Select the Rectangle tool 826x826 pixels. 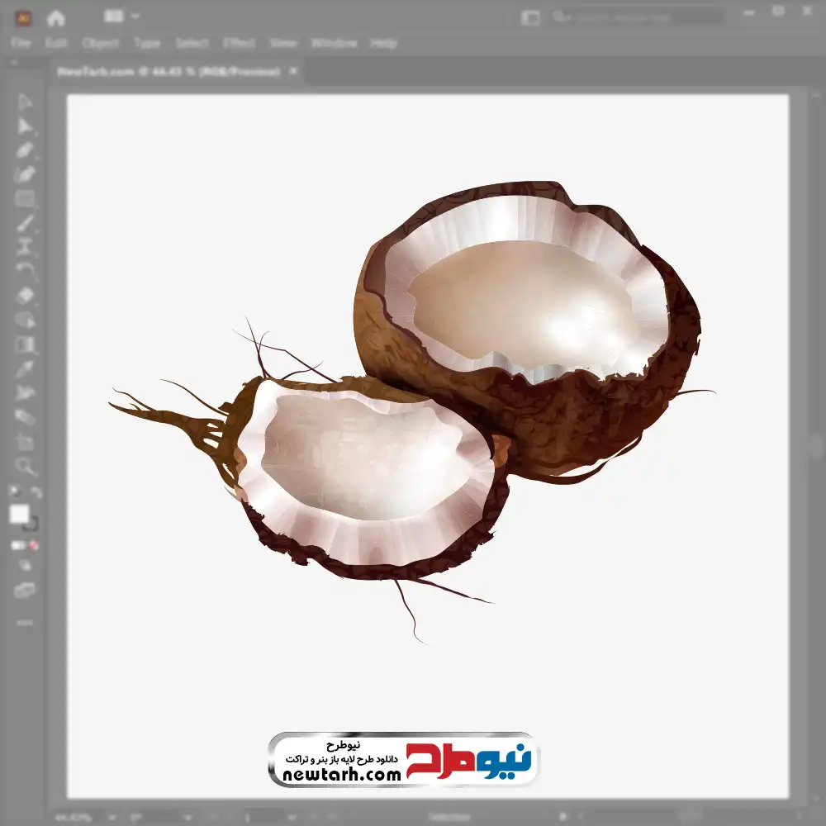click(25, 199)
